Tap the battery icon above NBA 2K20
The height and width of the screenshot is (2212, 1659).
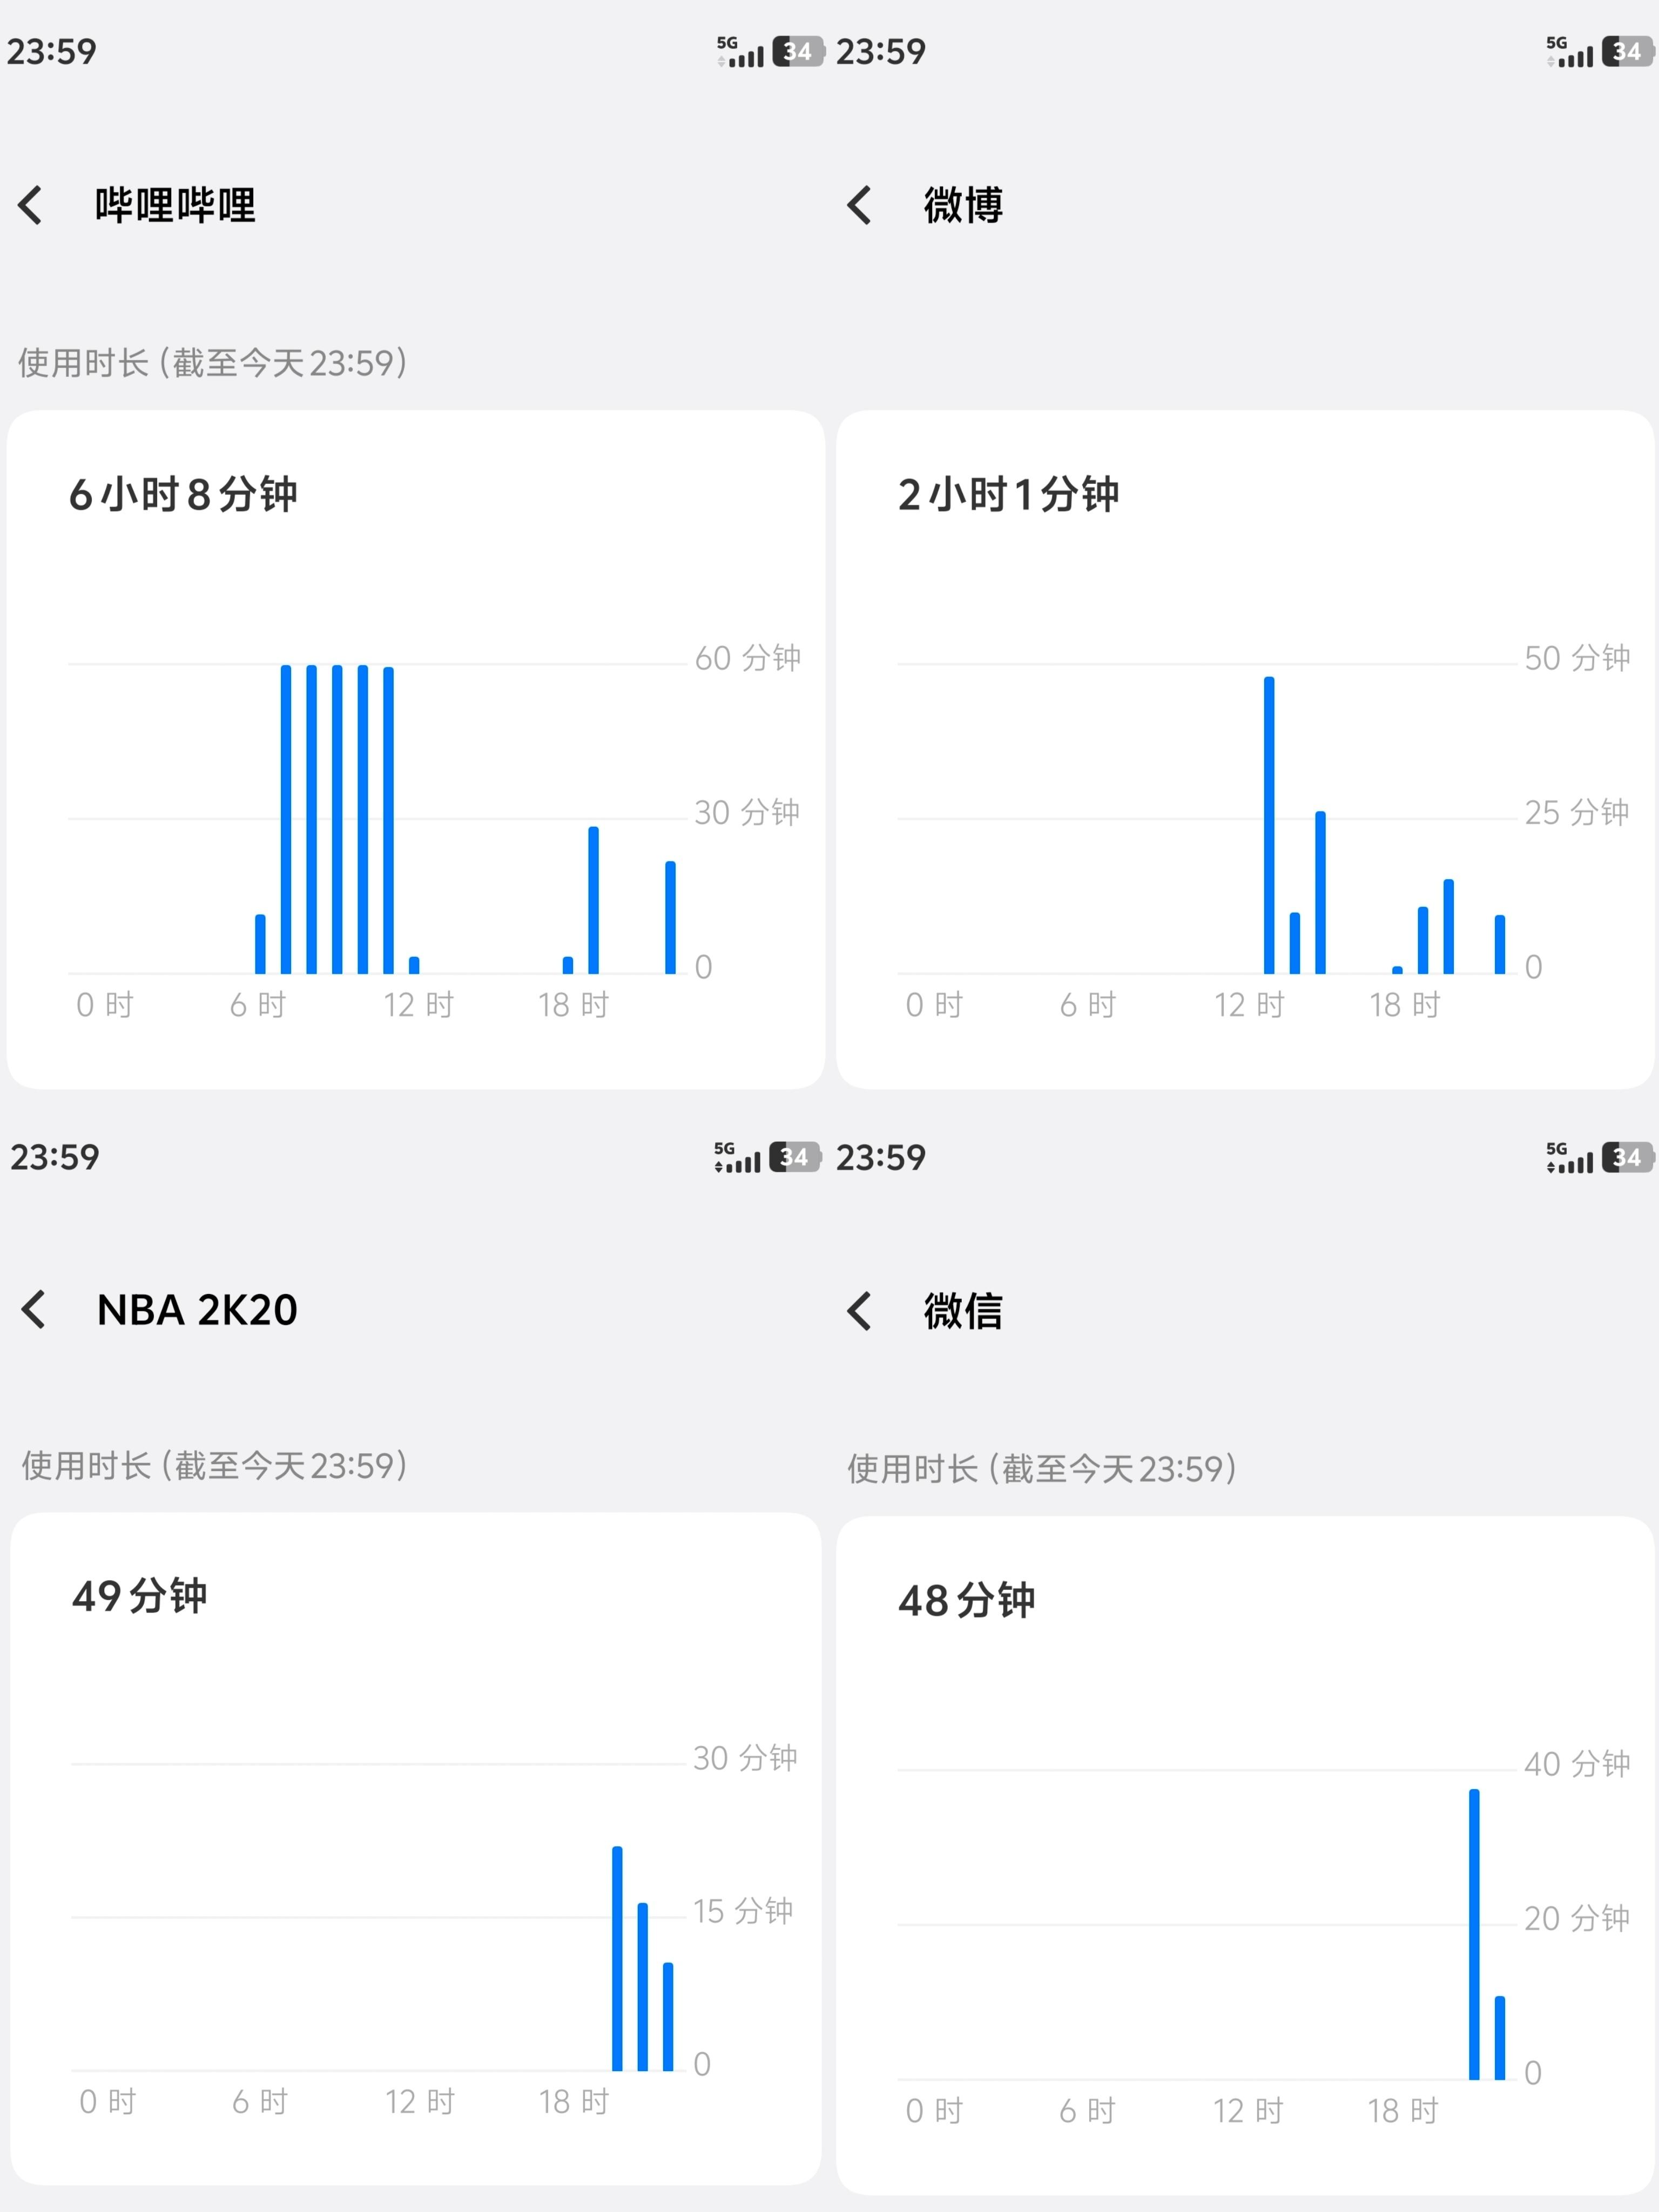tap(795, 1157)
